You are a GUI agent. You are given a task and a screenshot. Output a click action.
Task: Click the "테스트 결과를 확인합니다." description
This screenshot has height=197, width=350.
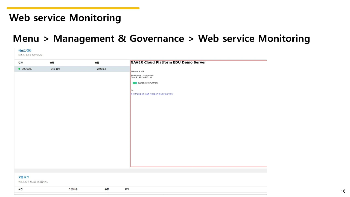31,55
